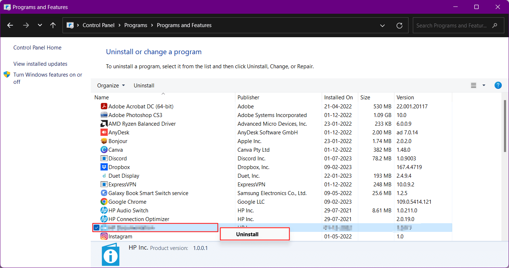The height and width of the screenshot is (268, 509).
Task: Navigate to Control Panel breadcrumb
Action: click(x=99, y=25)
